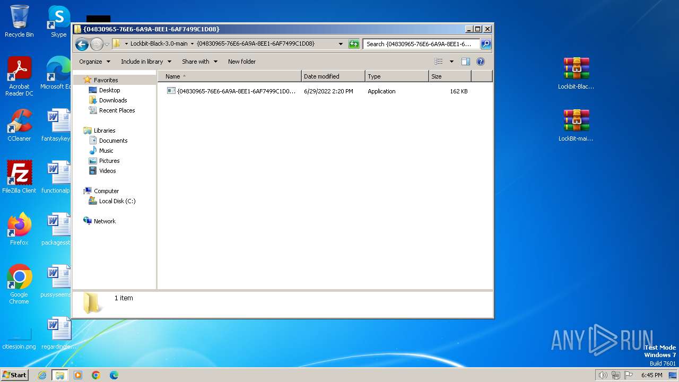This screenshot has height=382, width=679.
Task: Select Libraries in navigation pane
Action: coord(105,131)
